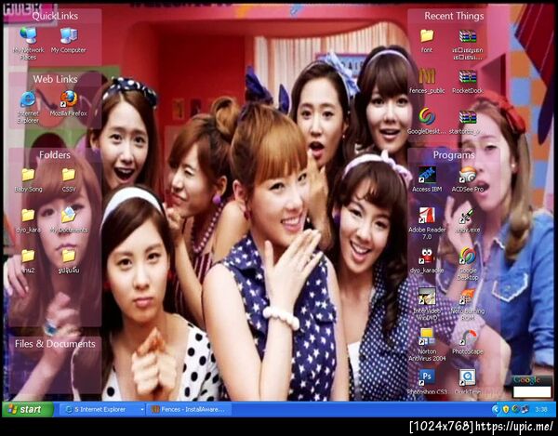Launch the Access IBM shortcut

(x=427, y=179)
